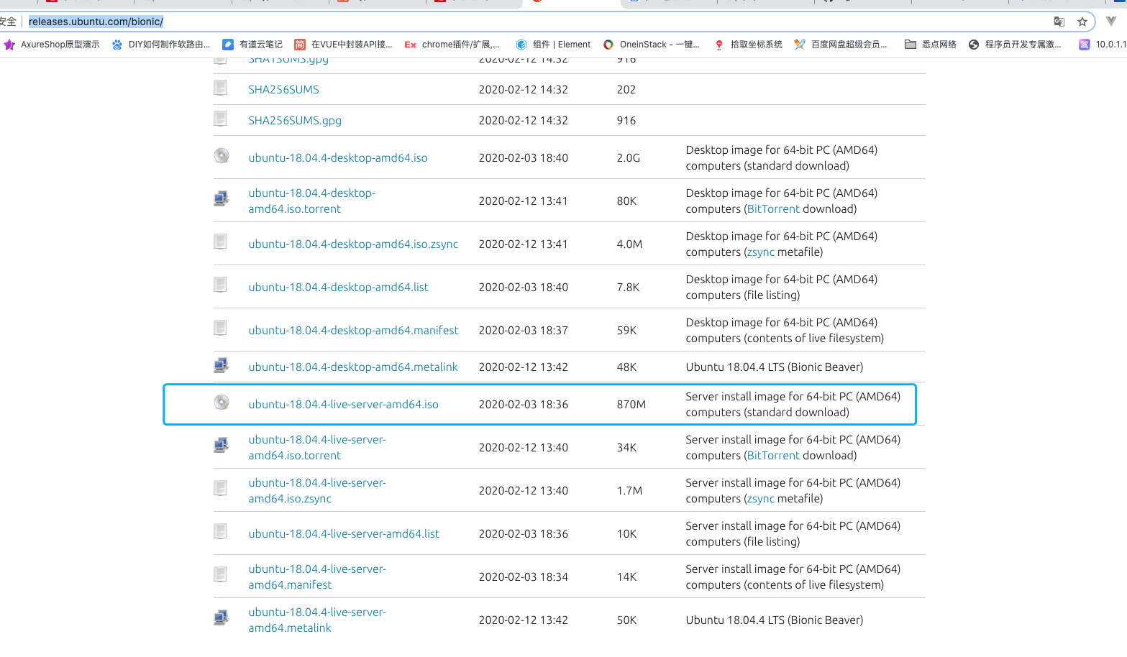Select the 50K size cell
Image resolution: width=1127 pixels, height=657 pixels.
[x=626, y=620]
